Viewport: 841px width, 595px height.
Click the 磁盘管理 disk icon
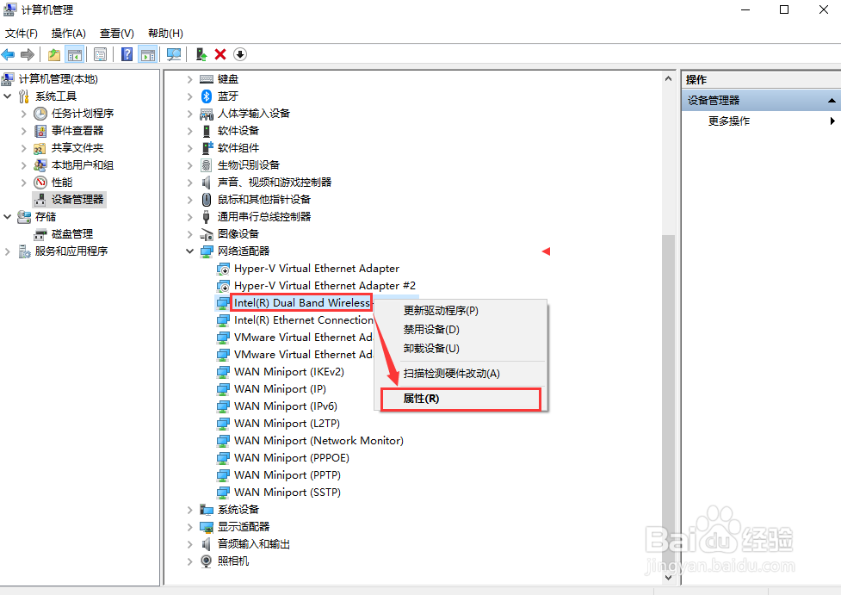pos(40,234)
